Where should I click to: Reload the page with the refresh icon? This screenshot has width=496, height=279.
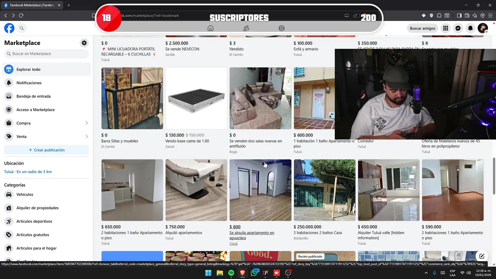coord(21,15)
